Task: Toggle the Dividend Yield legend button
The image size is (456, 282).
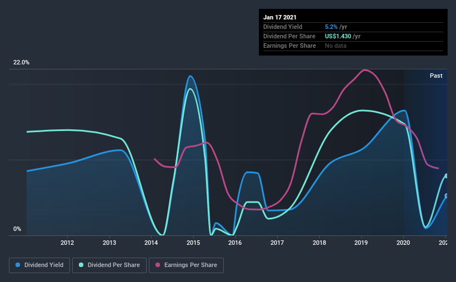Action: click(39, 265)
